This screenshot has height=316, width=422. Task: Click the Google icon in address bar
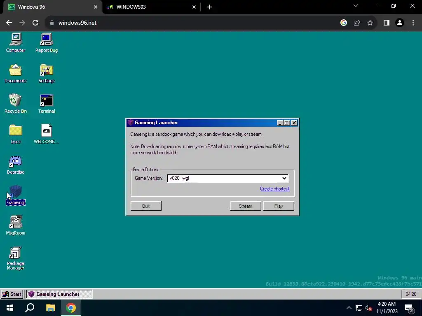click(x=344, y=23)
